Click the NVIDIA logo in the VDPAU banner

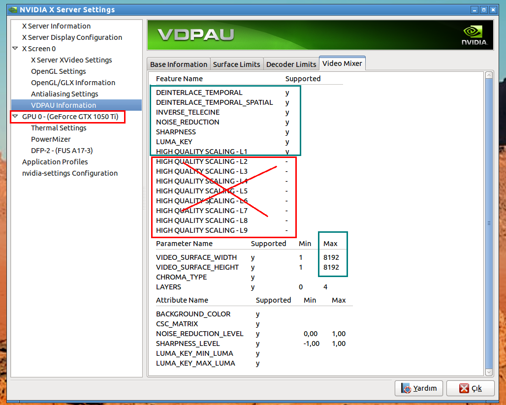pos(474,35)
